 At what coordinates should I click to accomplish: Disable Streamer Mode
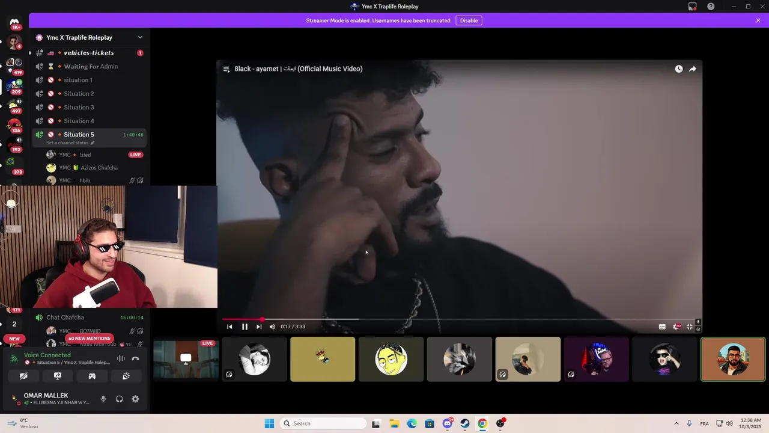469,20
